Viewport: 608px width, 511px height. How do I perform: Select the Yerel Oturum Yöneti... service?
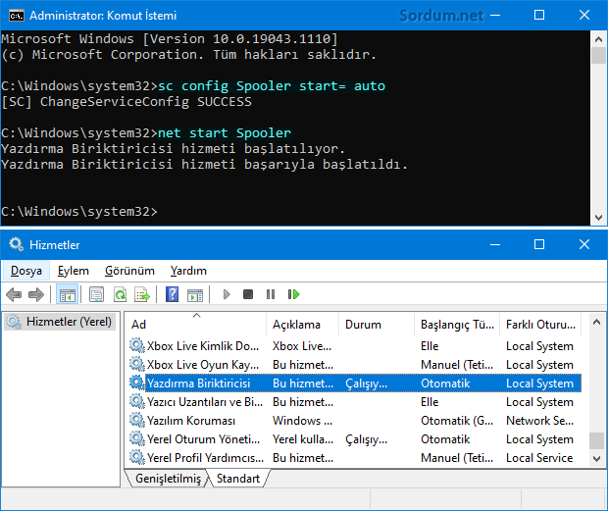[355, 439]
